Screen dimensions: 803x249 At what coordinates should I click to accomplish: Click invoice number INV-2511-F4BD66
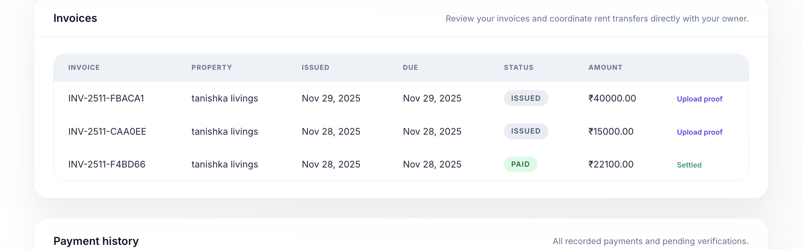107,164
